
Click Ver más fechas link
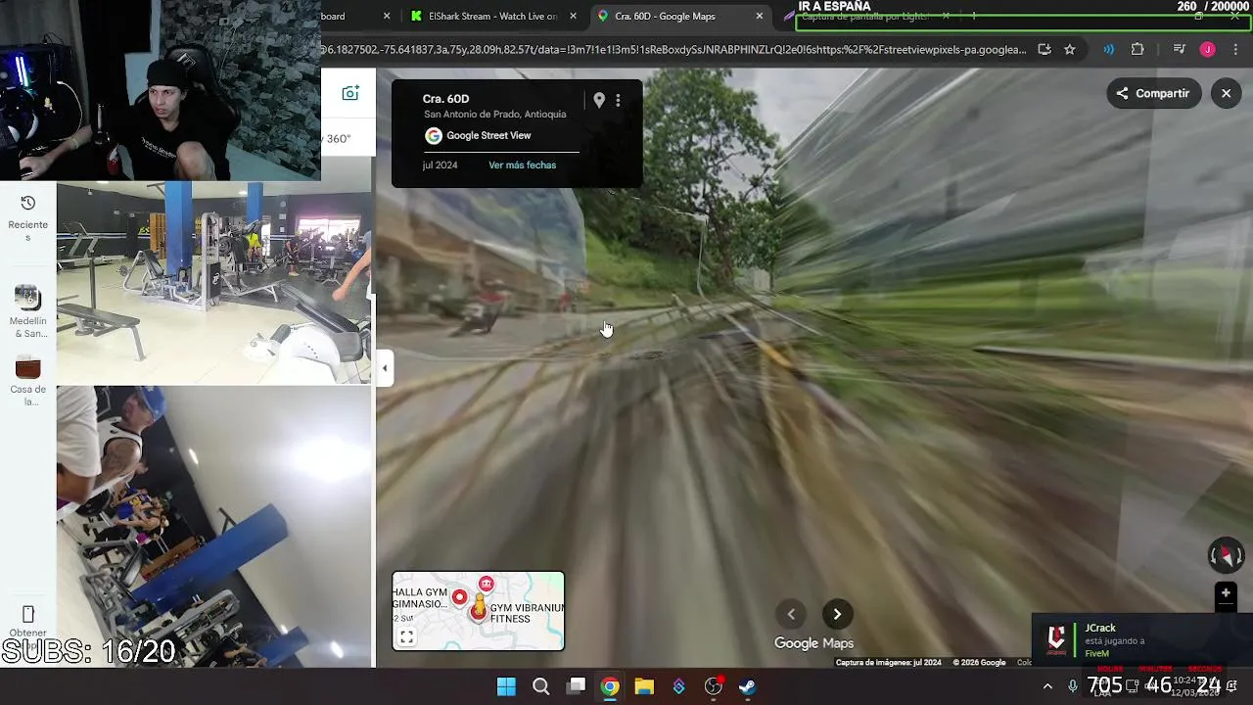(x=522, y=164)
